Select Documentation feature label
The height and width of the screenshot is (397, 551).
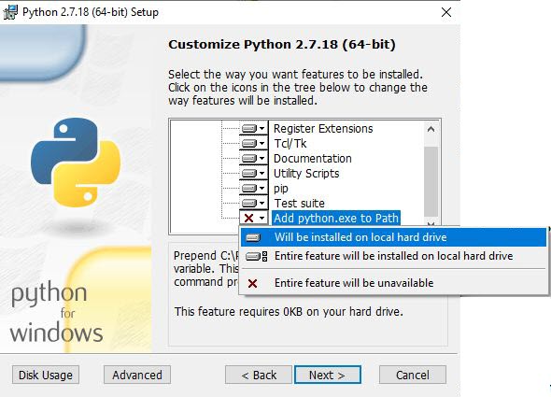click(x=313, y=159)
